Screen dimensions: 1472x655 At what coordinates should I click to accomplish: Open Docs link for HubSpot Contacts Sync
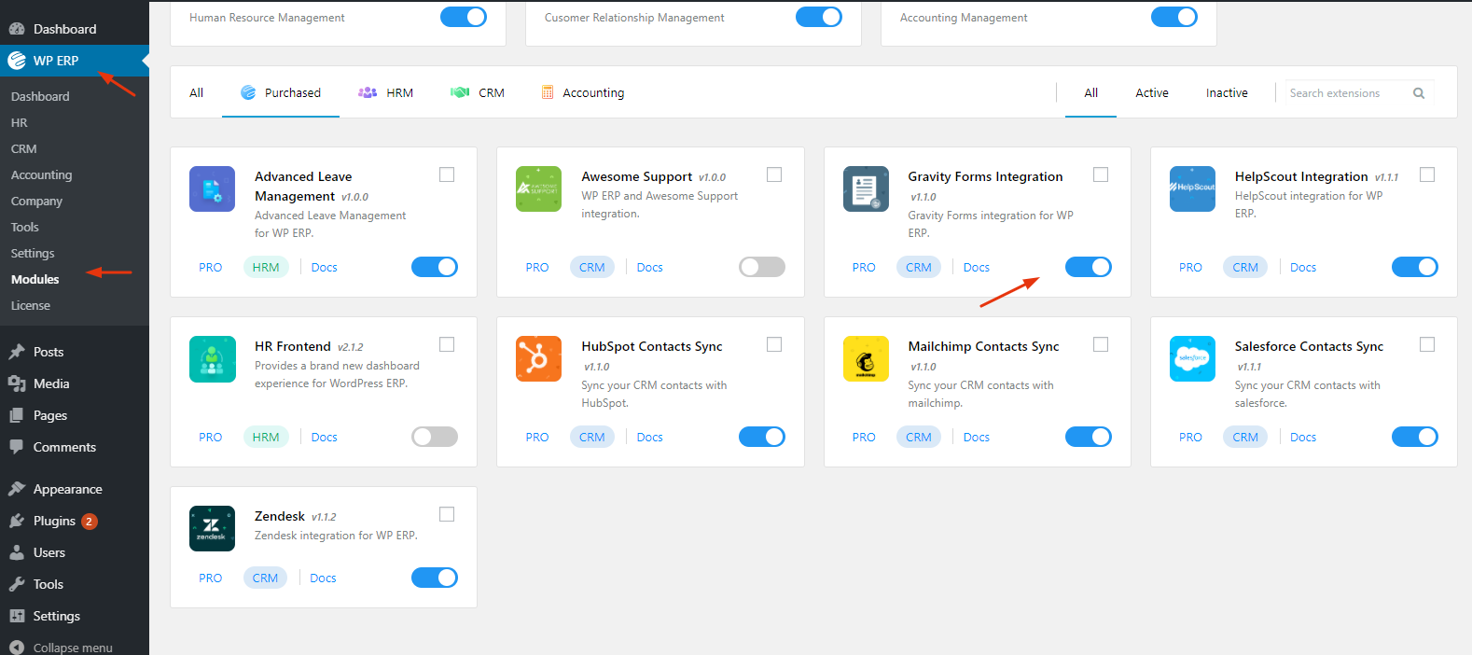[649, 437]
